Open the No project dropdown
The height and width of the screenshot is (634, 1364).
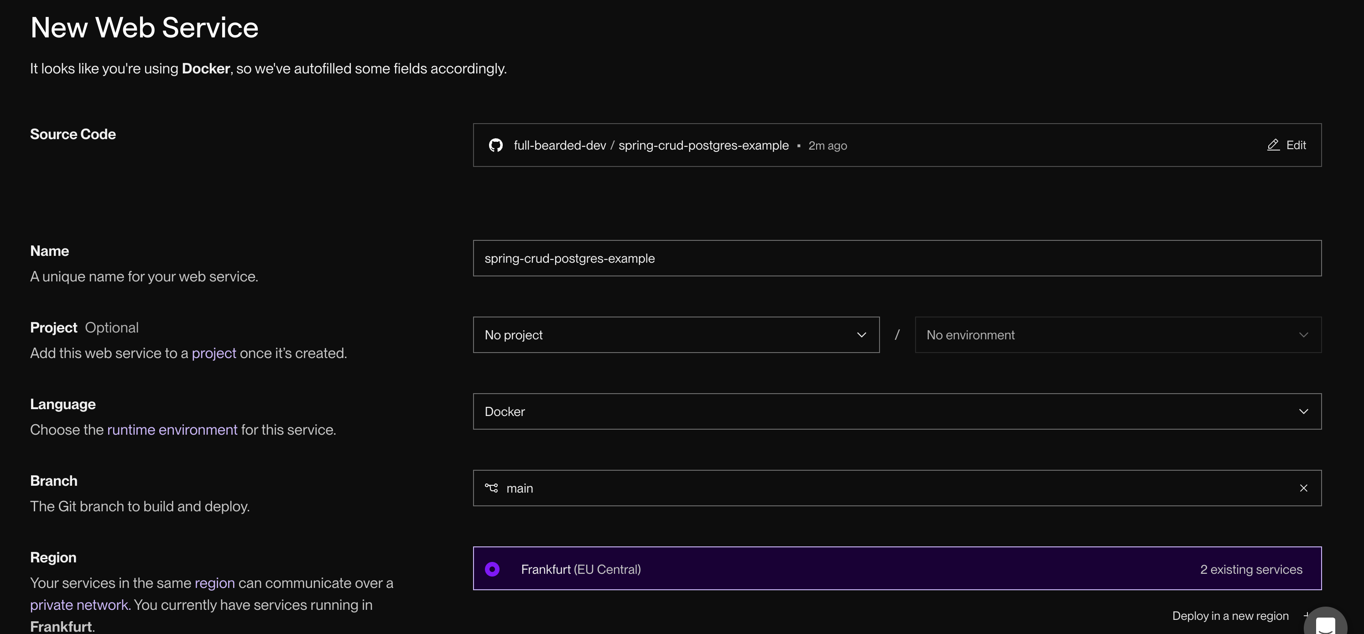point(676,335)
